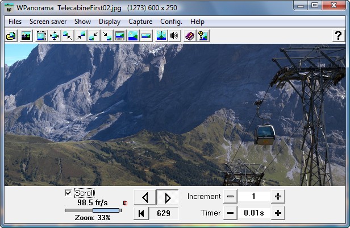This screenshot has width=350, height=228.
Task: Maximize the WPanorama window
Action: 315,5
